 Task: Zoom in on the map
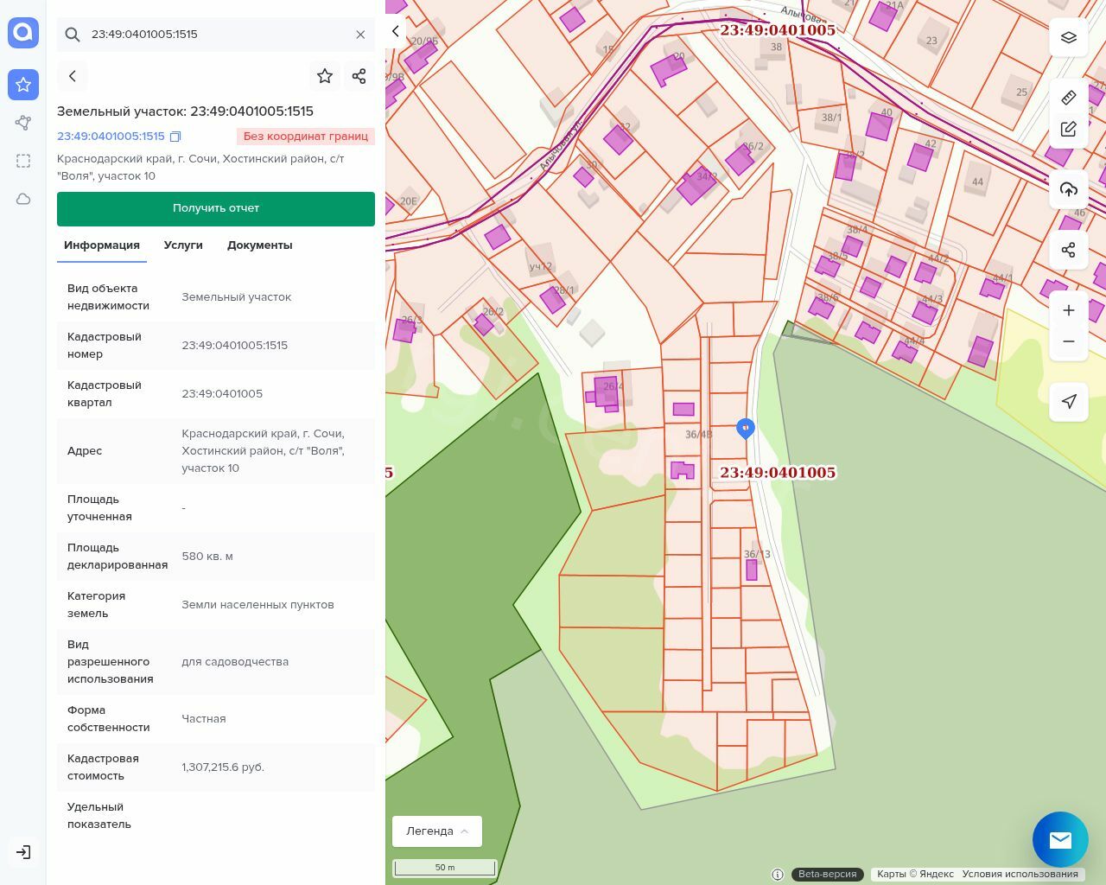pyautogui.click(x=1069, y=310)
